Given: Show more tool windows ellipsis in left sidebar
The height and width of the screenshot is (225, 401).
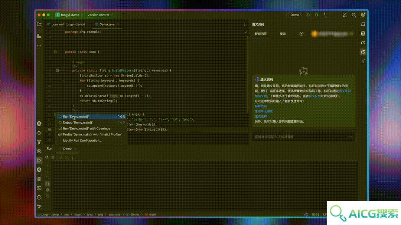Looking at the screenshot, I should click(39, 45).
